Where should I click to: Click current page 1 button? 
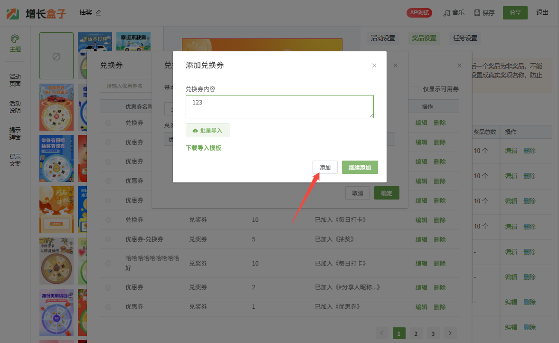[x=398, y=333]
